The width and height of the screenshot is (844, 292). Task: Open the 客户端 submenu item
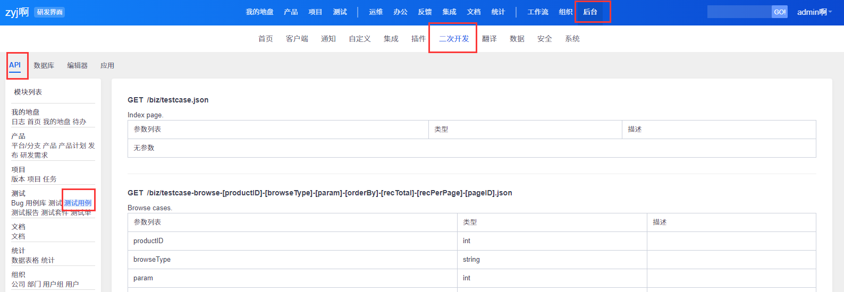297,39
